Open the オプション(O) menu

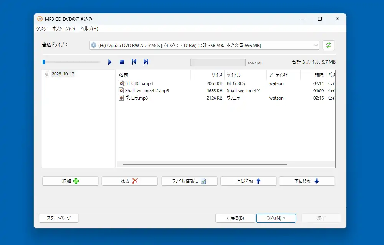coord(63,29)
